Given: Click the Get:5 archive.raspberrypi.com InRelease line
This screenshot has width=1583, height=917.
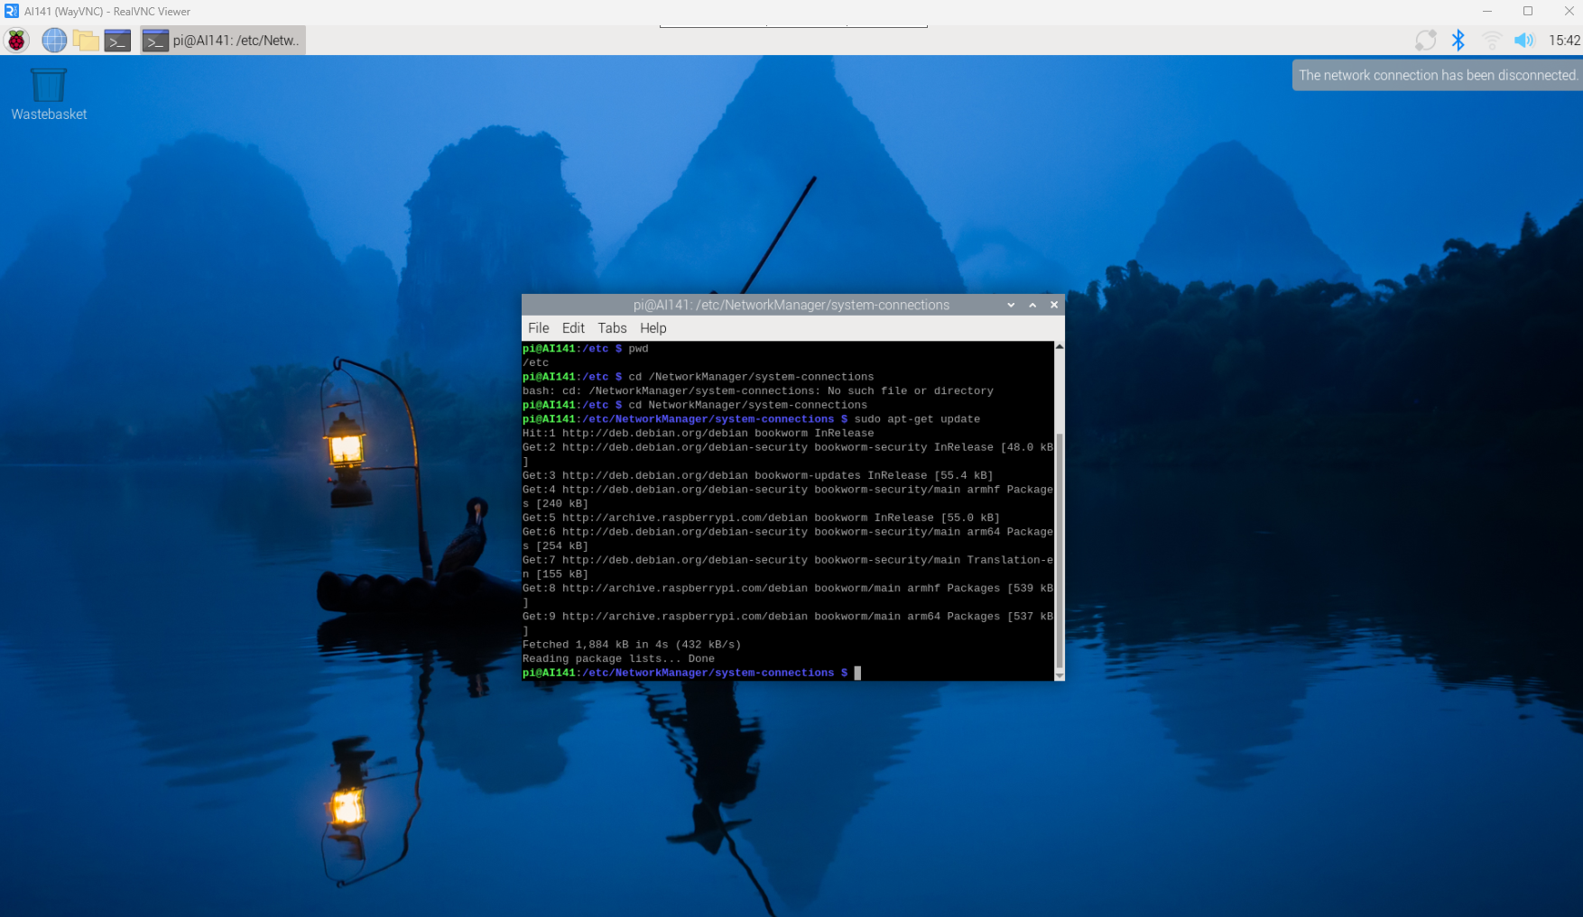Looking at the screenshot, I should (x=761, y=518).
